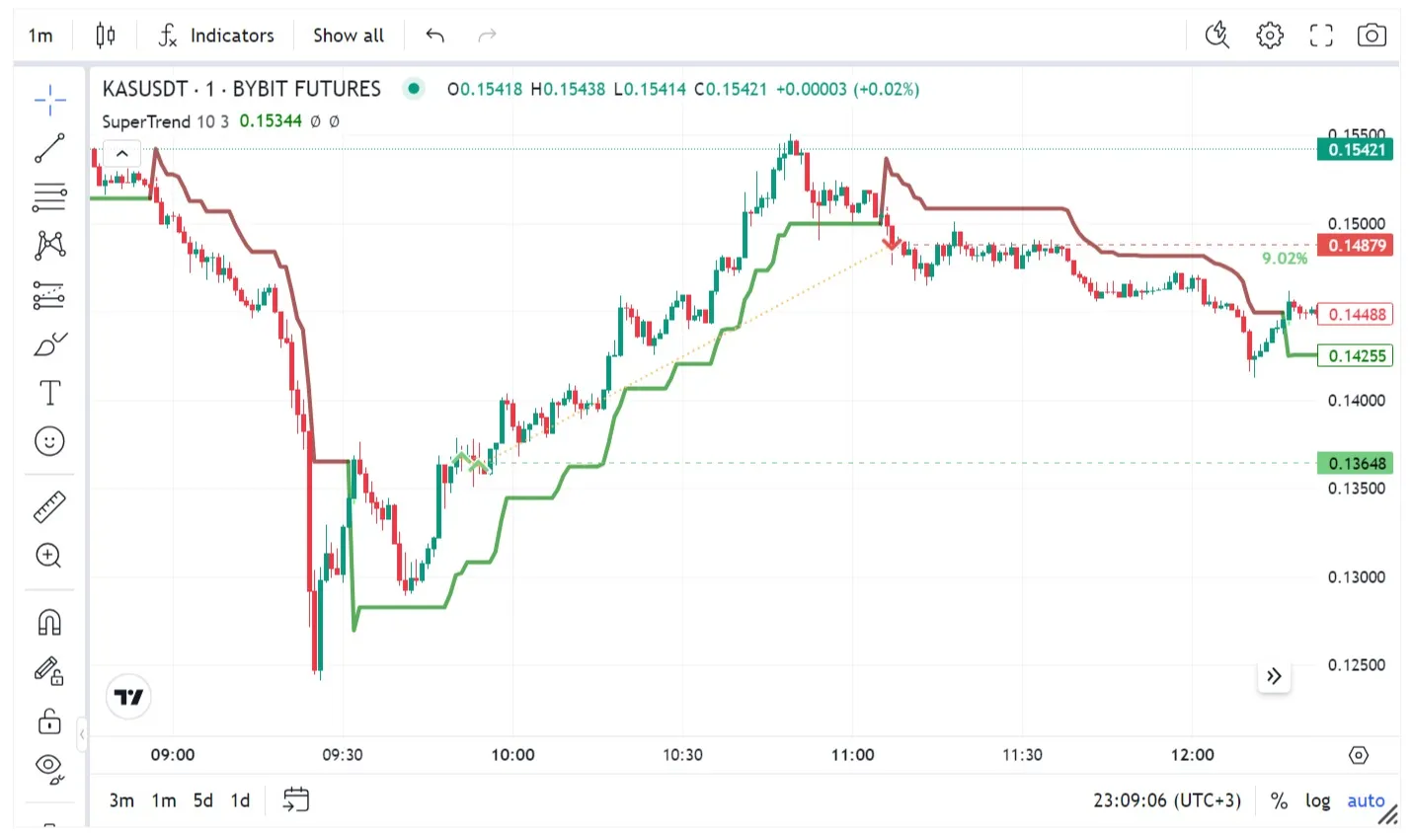
Task: Open the 1m timeframe interval dropdown
Action: coord(40,36)
